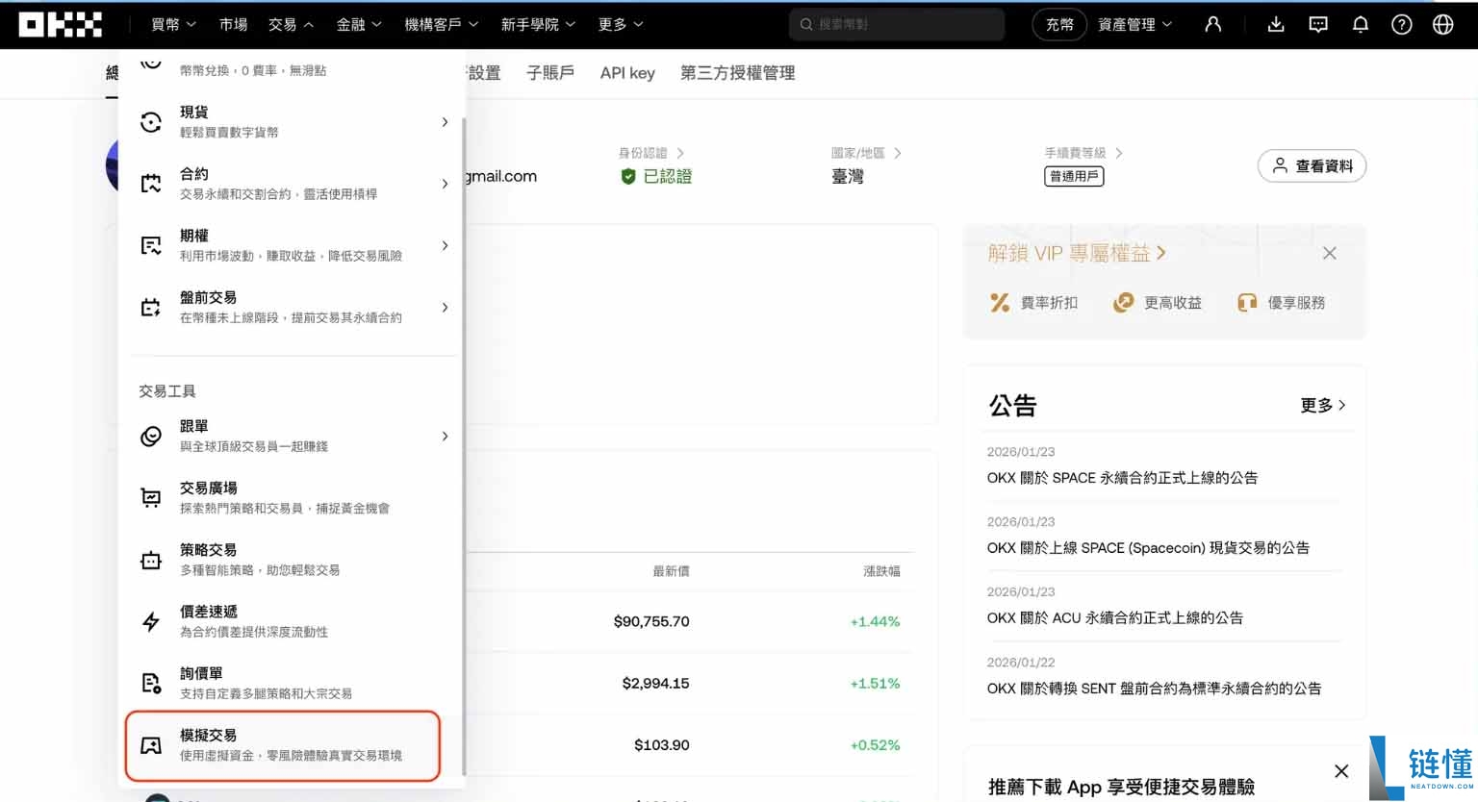1478x802 pixels.
Task: Click the 國家/地區 link
Action: pyautogui.click(x=866, y=153)
